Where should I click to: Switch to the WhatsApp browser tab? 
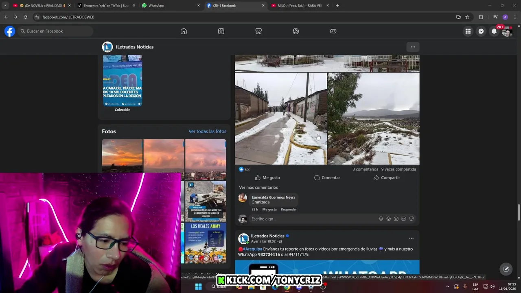point(171,6)
